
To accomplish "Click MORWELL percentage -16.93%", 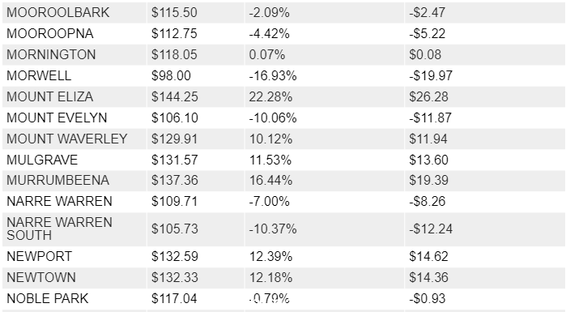I will [x=273, y=75].
